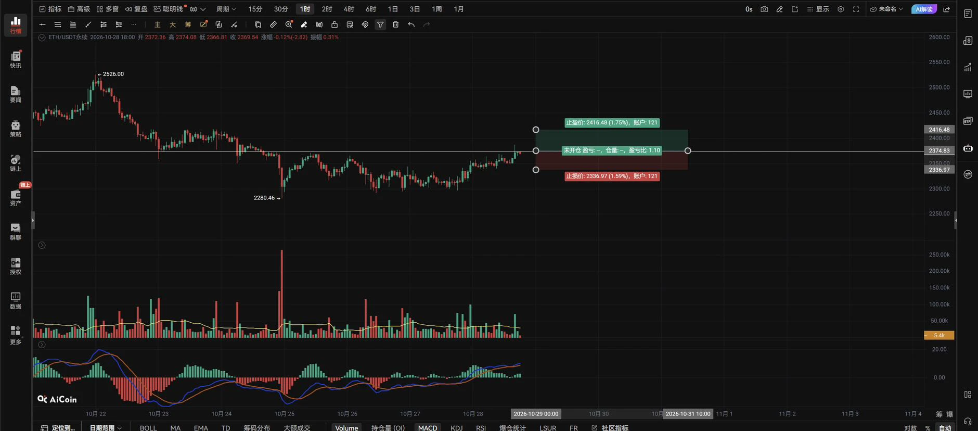
Task: Collapse the volume panel expander
Action: coord(42,245)
